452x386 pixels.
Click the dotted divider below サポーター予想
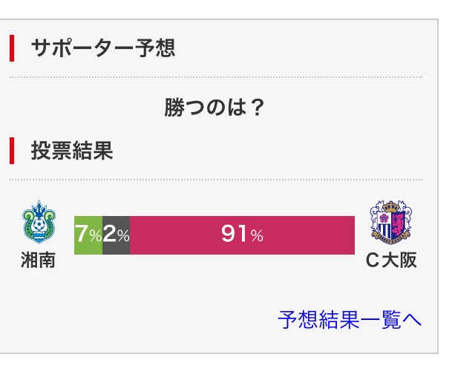(215, 77)
